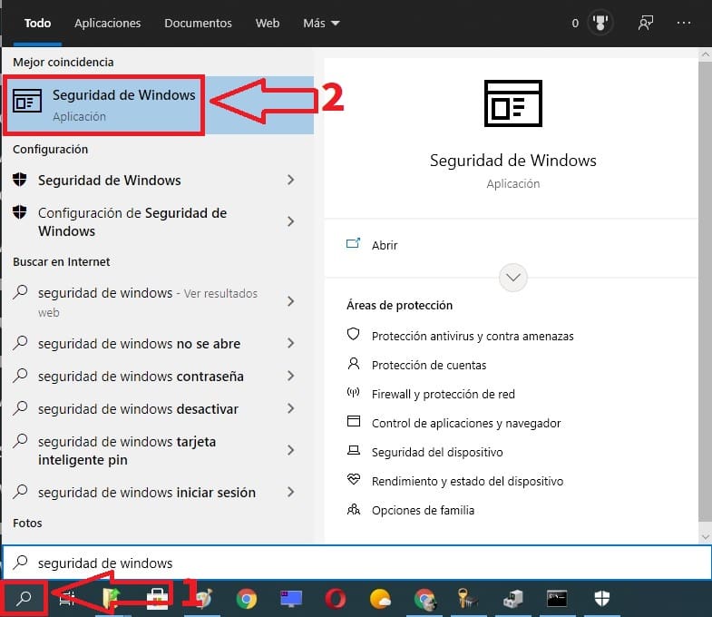Screen dimensions: 712x617
Task: Expand the 'contraseña' suggestion chevron
Action: tap(290, 376)
